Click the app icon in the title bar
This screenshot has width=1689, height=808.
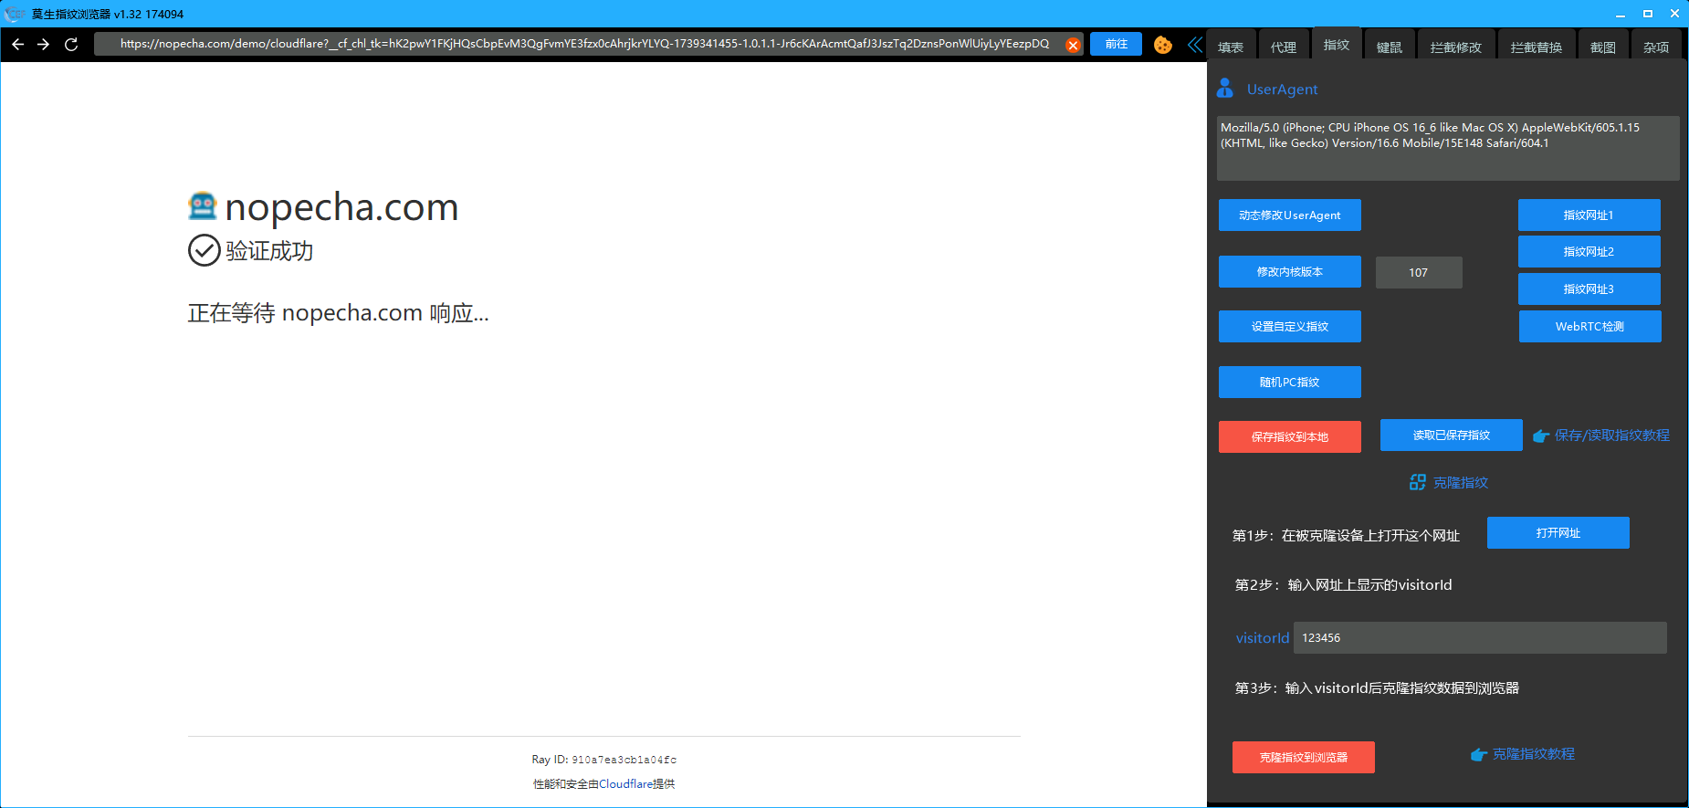(14, 14)
